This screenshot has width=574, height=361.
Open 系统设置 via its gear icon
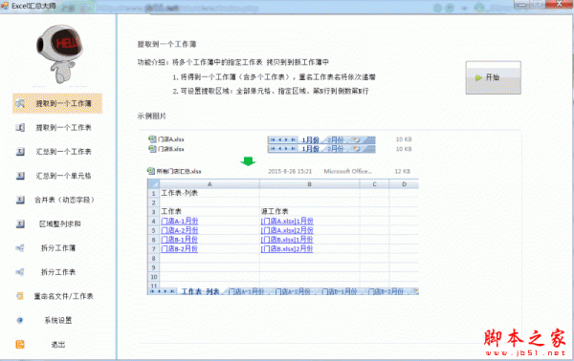(20, 321)
